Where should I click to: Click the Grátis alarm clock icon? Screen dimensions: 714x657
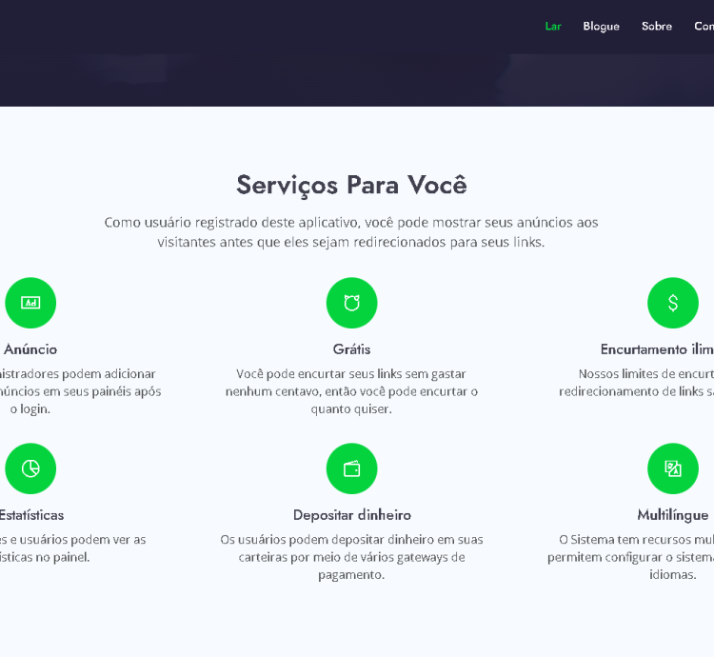pyautogui.click(x=351, y=303)
